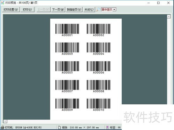The height and width of the screenshot is (130, 174).
Task: Select barcode label A00001
Action: pyautogui.click(x=67, y=30)
